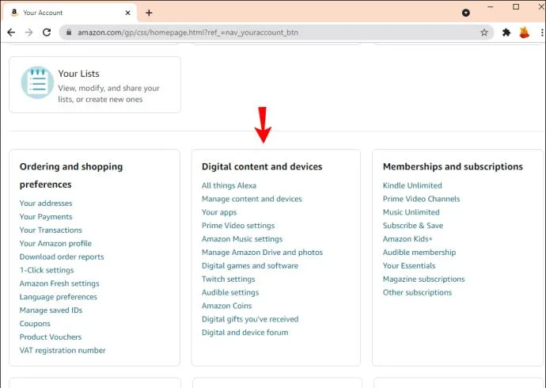Click Manage Amazon Drive and photos
546x388 pixels.
click(262, 253)
